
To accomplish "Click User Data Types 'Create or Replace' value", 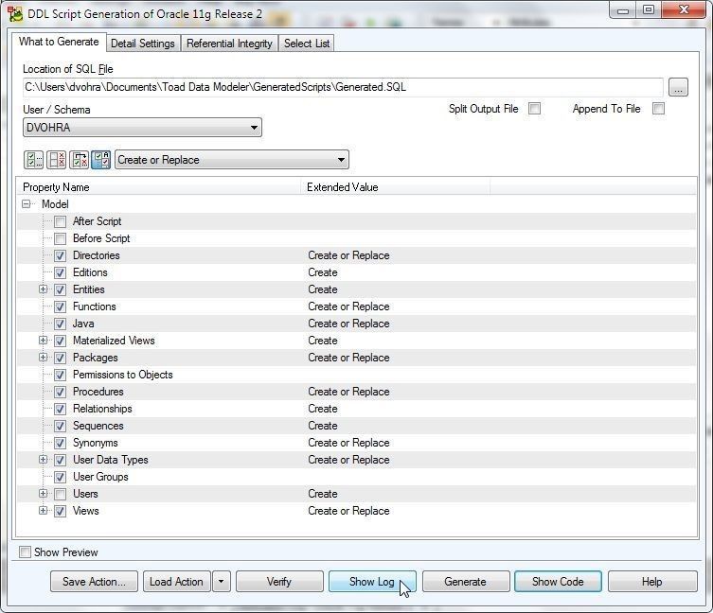I will pyautogui.click(x=348, y=460).
